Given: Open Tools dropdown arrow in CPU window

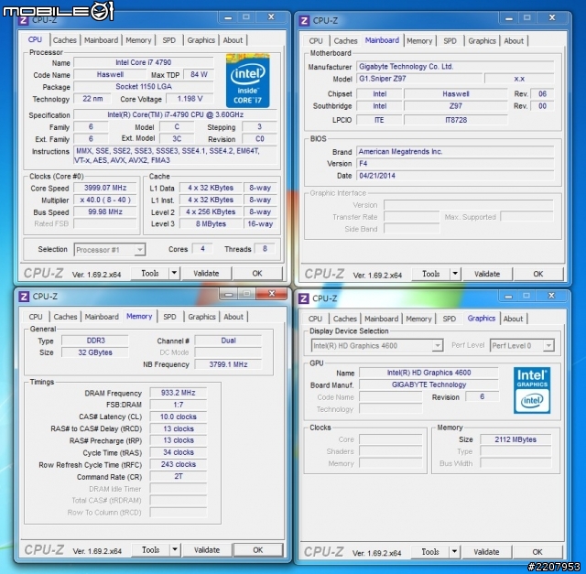Looking at the screenshot, I should point(174,273).
